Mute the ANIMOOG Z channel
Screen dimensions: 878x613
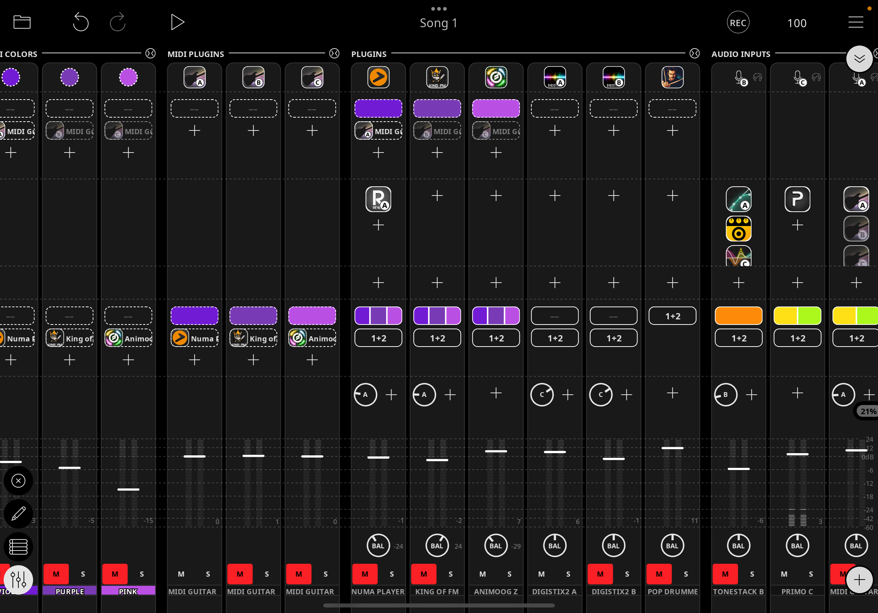pyautogui.click(x=483, y=574)
